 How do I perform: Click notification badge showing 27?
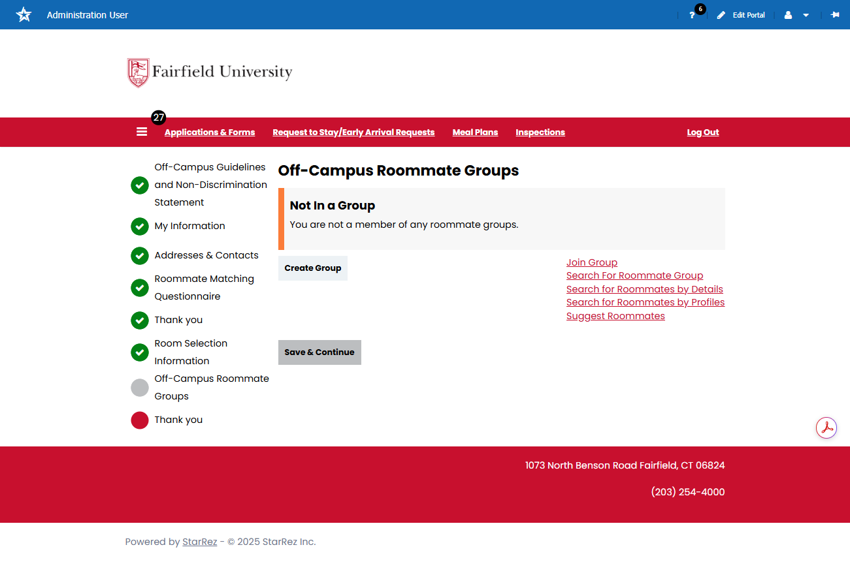159,117
